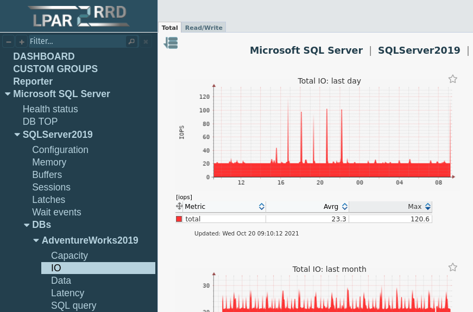
Task: Collapse the AdventureWorks2019 tree node
Action: coord(36,240)
